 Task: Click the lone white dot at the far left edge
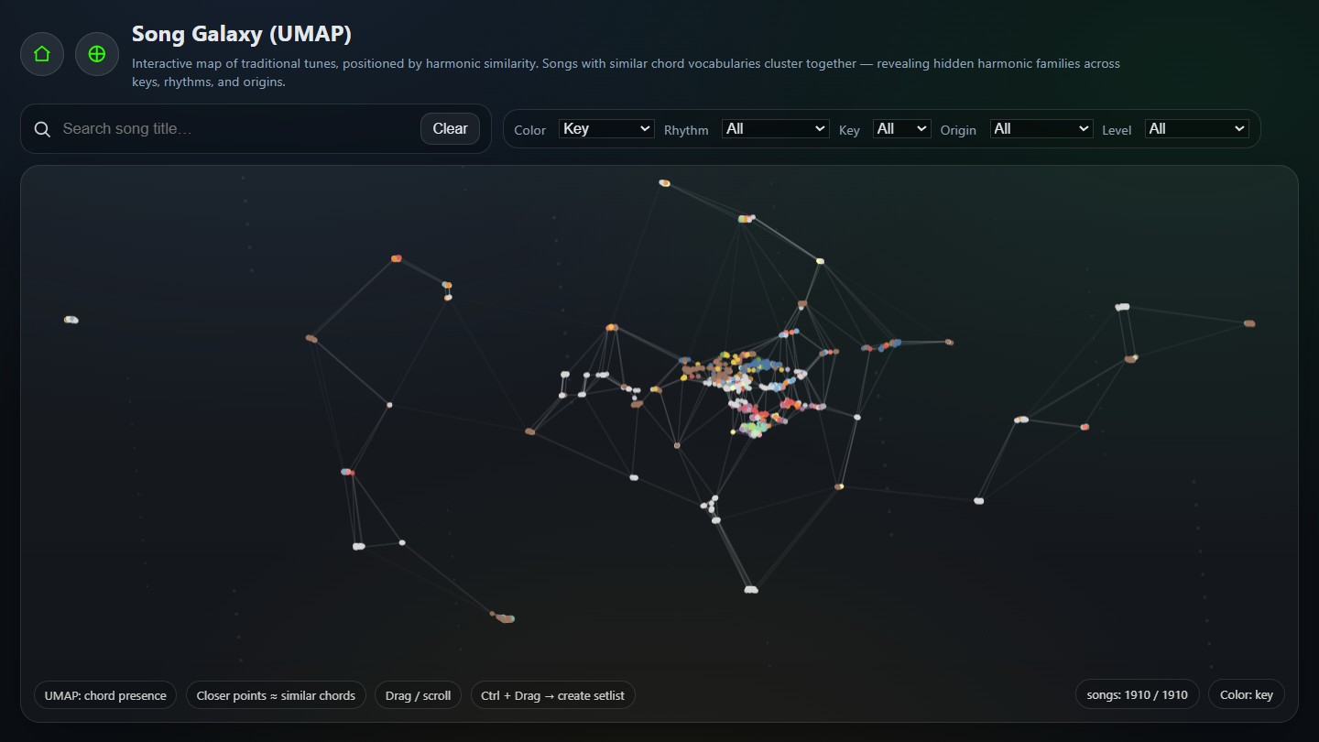pyautogui.click(x=71, y=320)
